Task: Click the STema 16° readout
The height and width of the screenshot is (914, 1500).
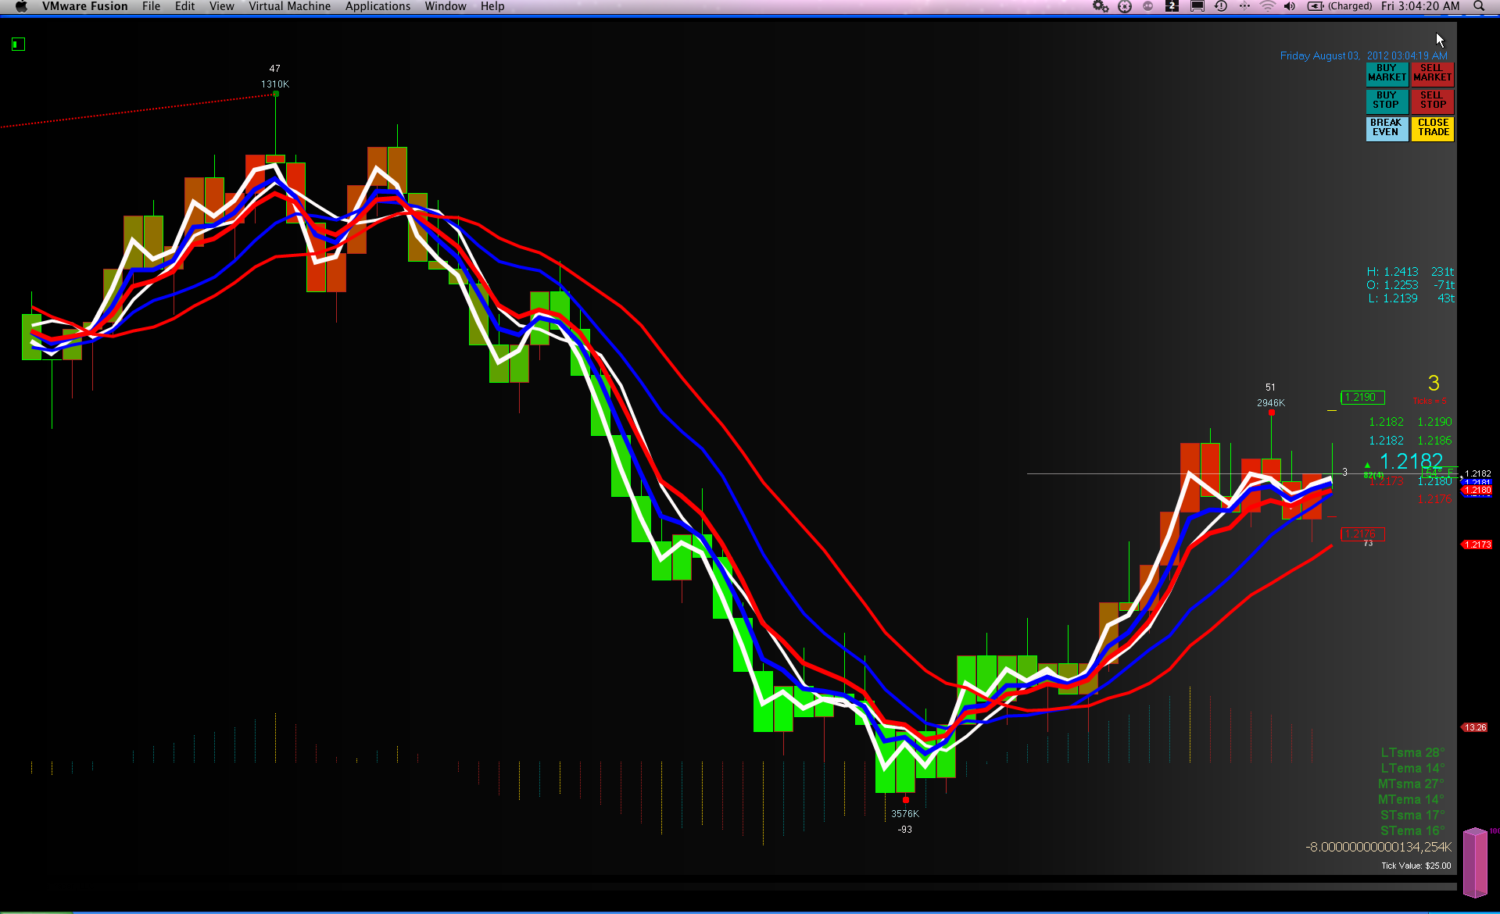Action: tap(1412, 831)
